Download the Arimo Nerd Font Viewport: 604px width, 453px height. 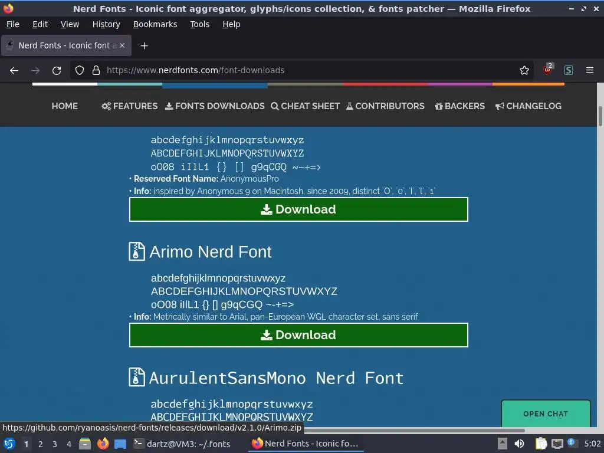298,335
